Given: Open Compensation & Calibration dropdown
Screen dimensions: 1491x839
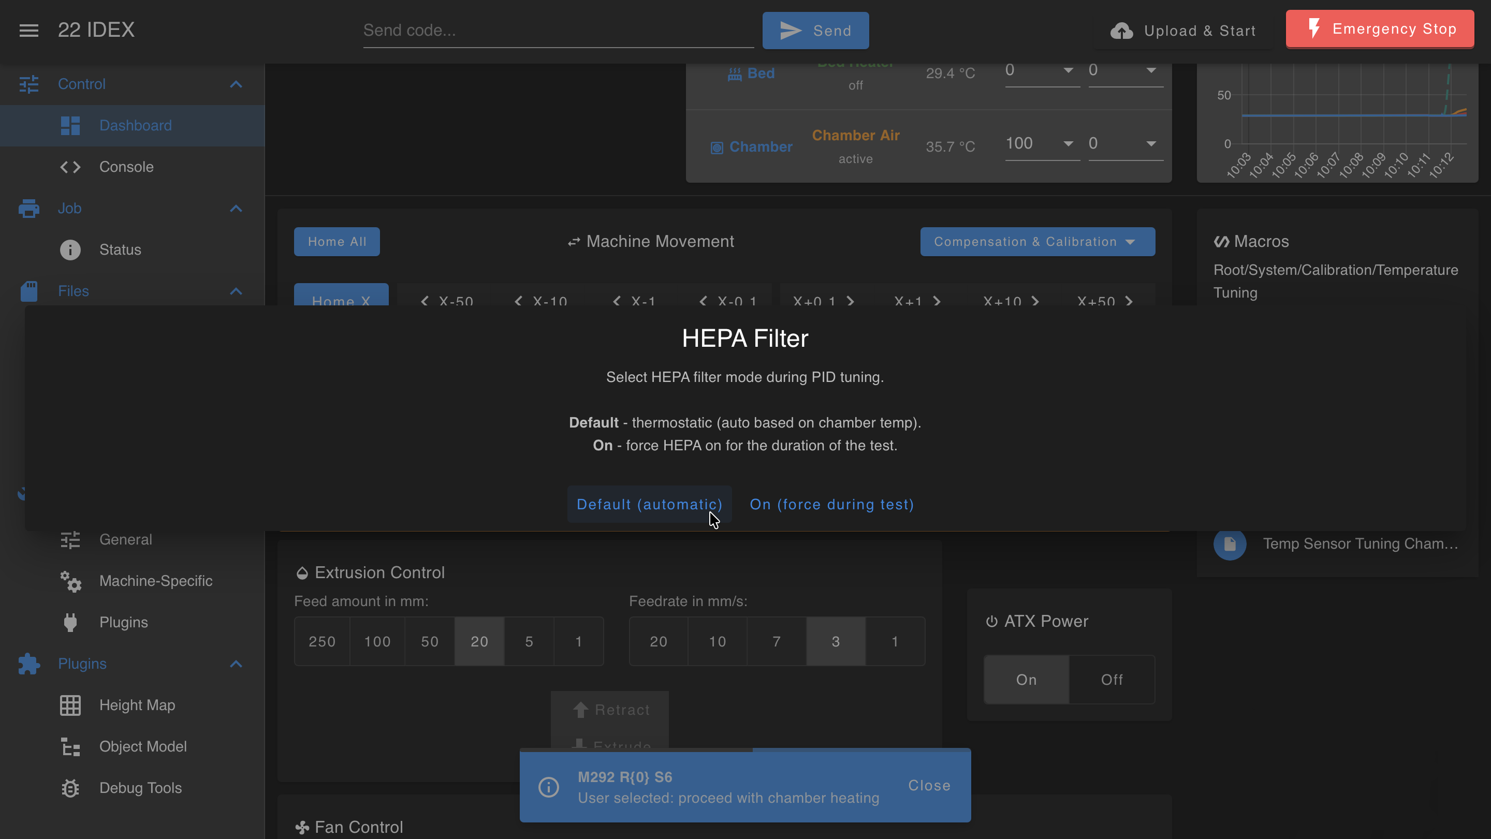Looking at the screenshot, I should pyautogui.click(x=1037, y=242).
